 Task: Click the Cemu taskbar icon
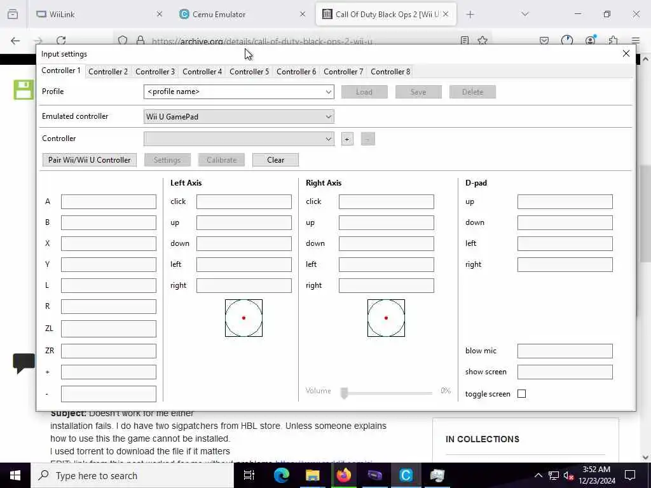[406, 475]
